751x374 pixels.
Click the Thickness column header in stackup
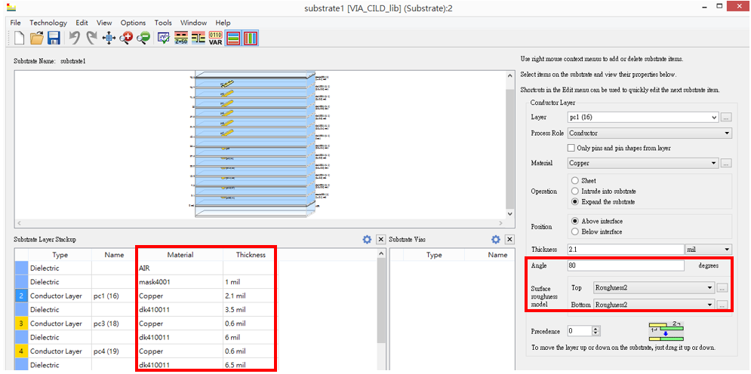coord(251,255)
